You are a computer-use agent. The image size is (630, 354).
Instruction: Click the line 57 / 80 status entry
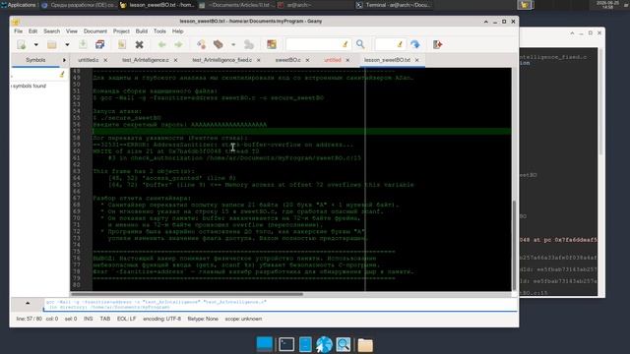[x=29, y=319]
